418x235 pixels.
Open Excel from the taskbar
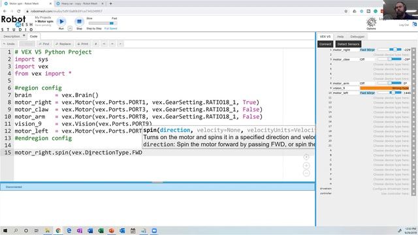101,230
